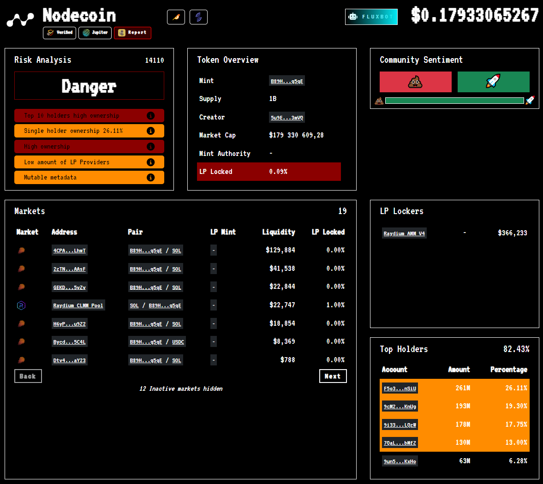Vote bearish with the red poop button
Image resolution: width=543 pixels, height=484 pixels.
[x=416, y=82]
